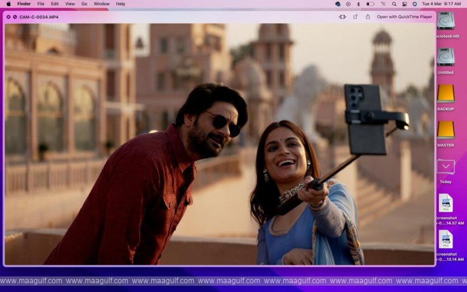Click the full screen button beside the file name
The height and width of the screenshot is (292, 467).
(15, 17)
